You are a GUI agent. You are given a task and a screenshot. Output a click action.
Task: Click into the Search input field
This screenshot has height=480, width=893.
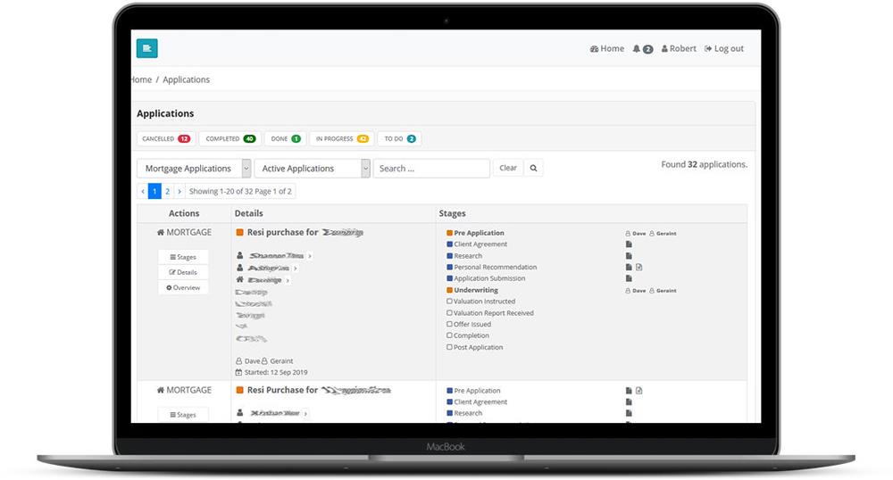click(x=430, y=169)
